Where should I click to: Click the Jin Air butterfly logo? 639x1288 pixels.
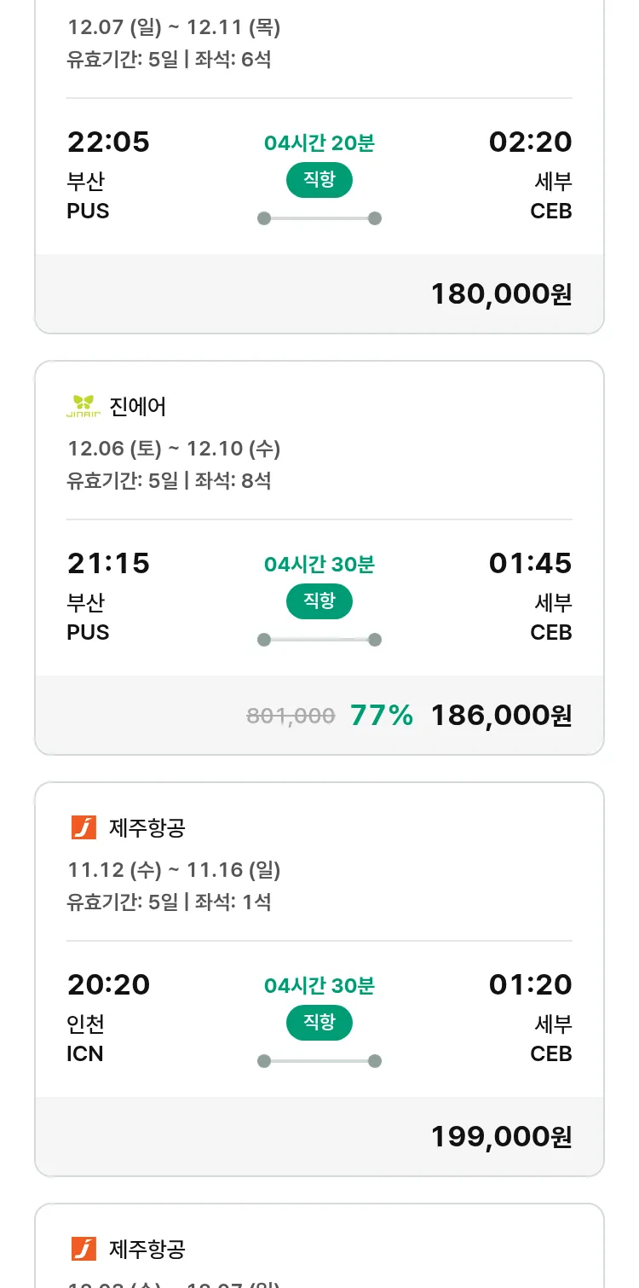click(x=83, y=406)
